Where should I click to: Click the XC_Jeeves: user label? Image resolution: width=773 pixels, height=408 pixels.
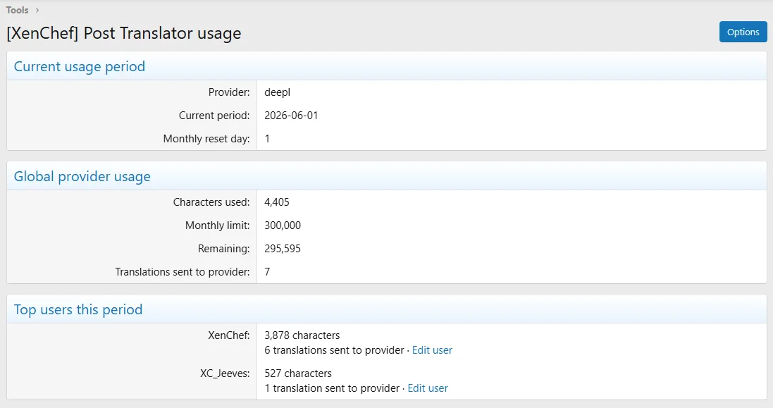[x=225, y=373]
